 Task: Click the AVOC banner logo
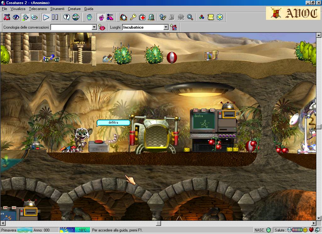[x=293, y=13]
